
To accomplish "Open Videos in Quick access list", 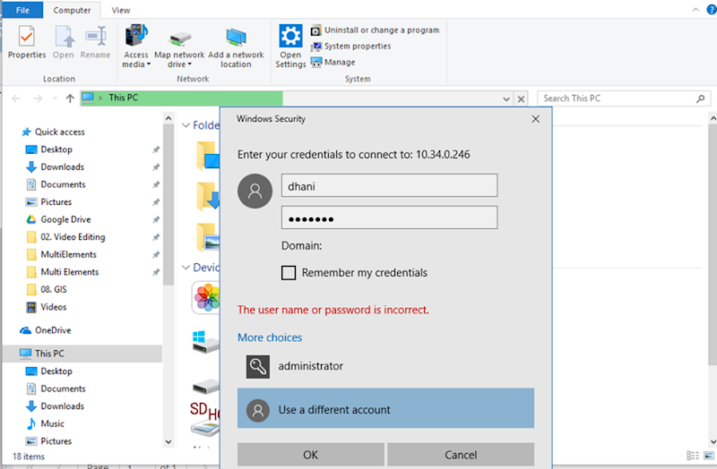I will [x=47, y=307].
